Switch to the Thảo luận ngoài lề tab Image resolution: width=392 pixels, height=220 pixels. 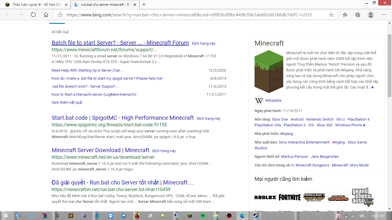pos(36,5)
